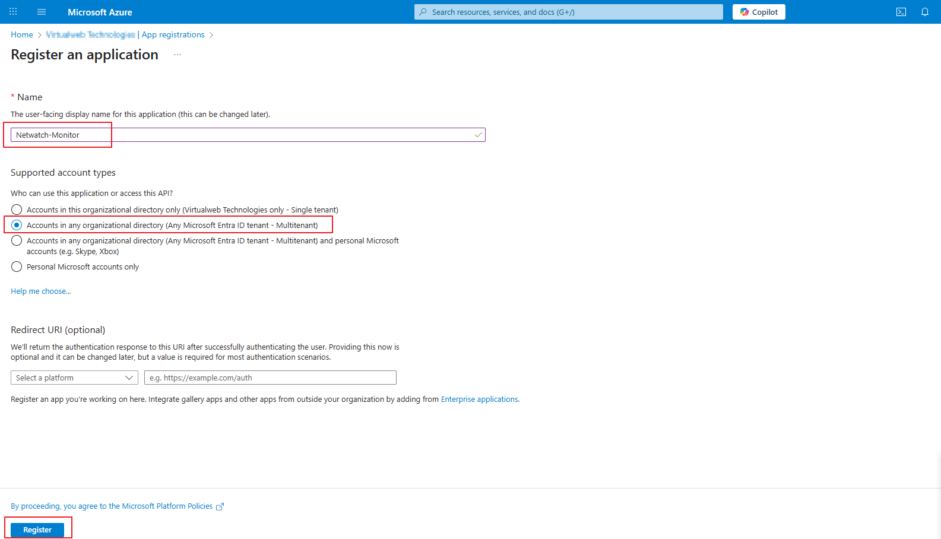Open the notifications bell
The width and height of the screenshot is (941, 539).
pos(925,12)
